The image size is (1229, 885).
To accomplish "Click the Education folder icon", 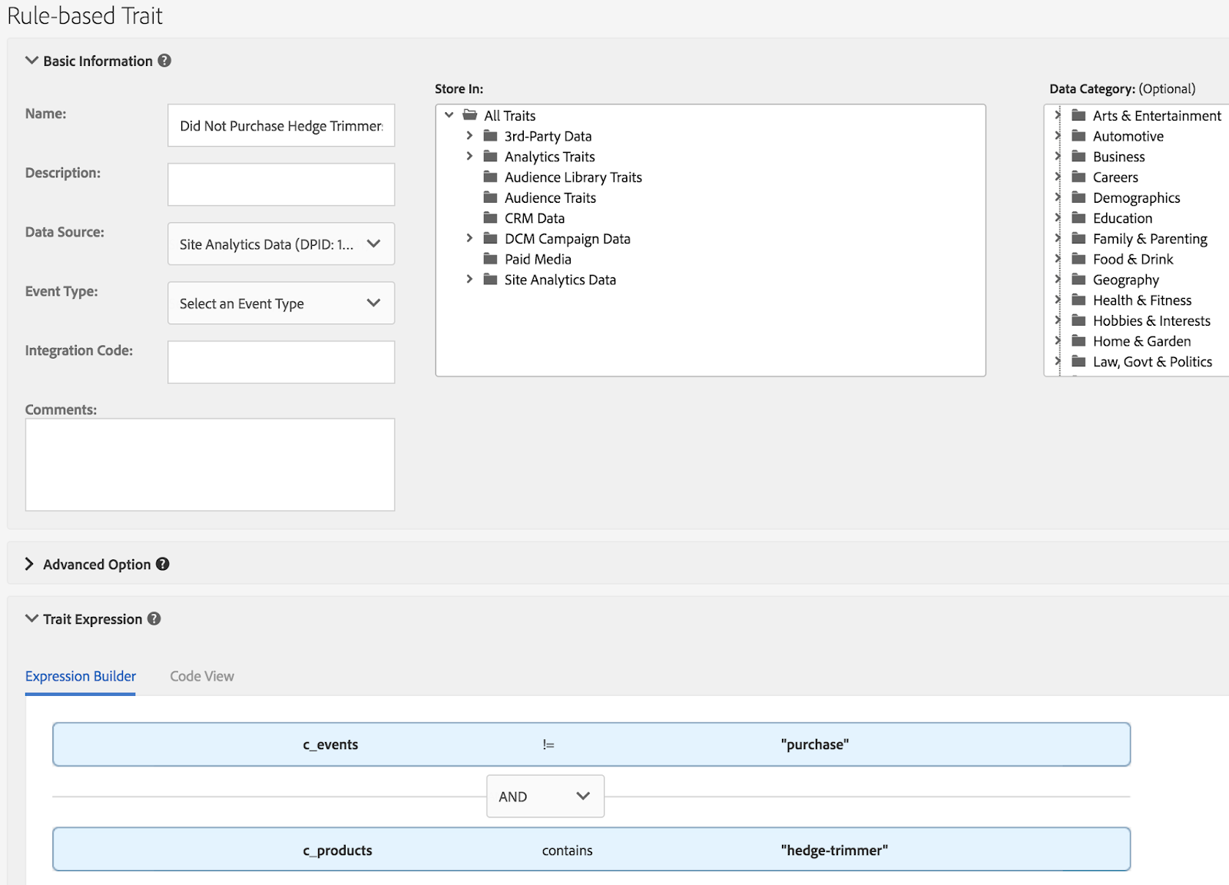I will coord(1078,218).
